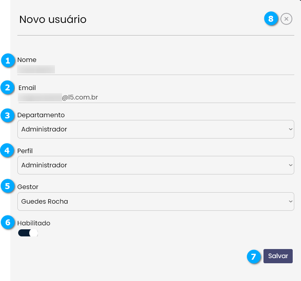Viewport: 301px width, 281px height.
Task: Click into the Email input field
Action: point(156,97)
